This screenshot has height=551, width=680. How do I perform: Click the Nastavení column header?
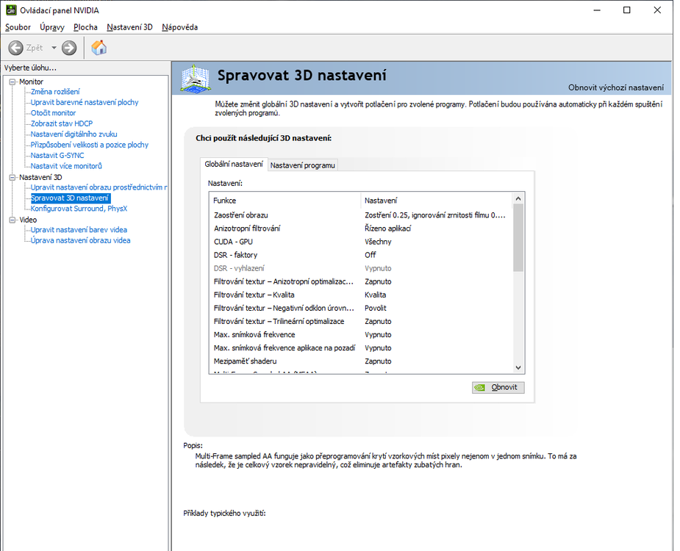point(436,201)
